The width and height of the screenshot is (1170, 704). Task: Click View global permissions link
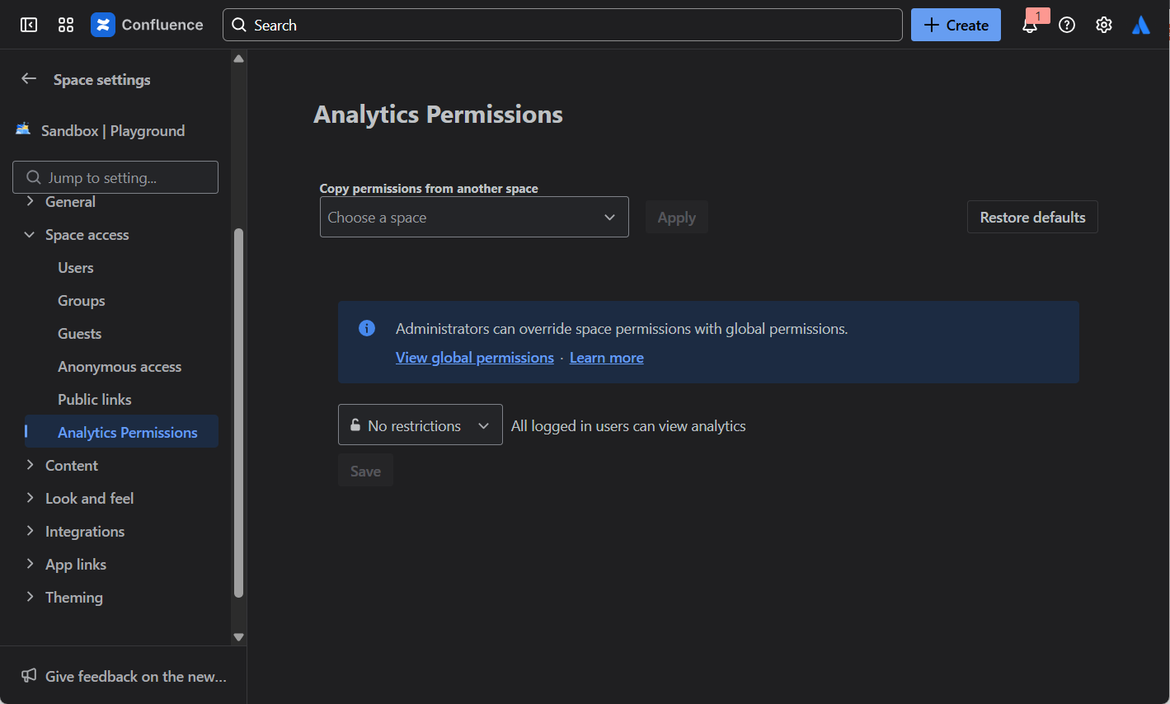pyautogui.click(x=474, y=357)
